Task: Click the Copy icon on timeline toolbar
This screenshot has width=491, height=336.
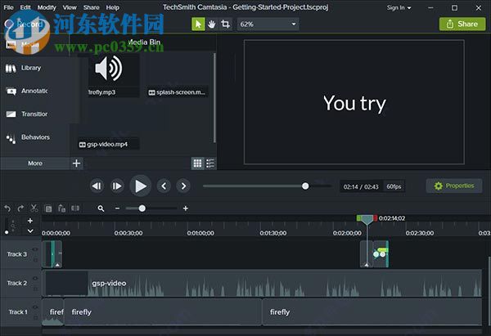Action: tap(48, 208)
